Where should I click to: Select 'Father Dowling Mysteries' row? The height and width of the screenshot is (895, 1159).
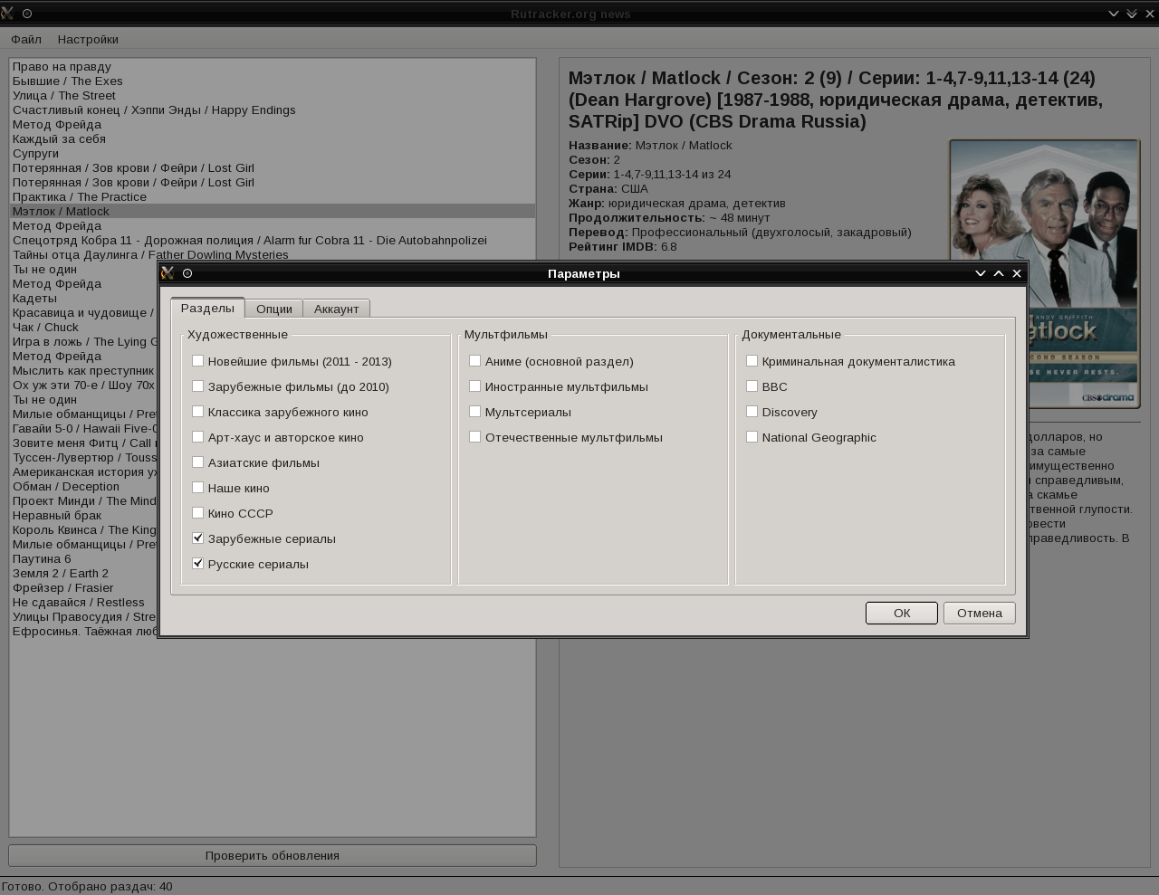click(x=273, y=254)
